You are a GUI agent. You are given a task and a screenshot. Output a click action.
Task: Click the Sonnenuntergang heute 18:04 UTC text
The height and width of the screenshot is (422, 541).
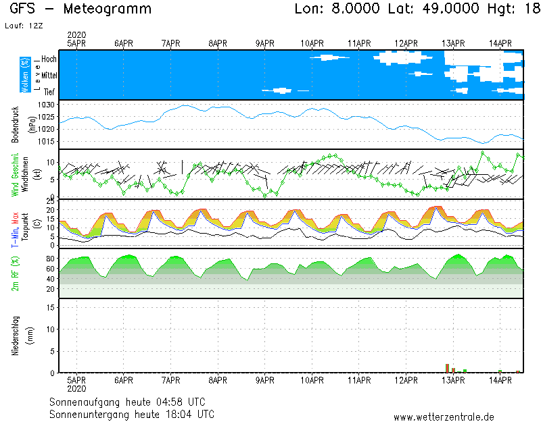(132, 413)
